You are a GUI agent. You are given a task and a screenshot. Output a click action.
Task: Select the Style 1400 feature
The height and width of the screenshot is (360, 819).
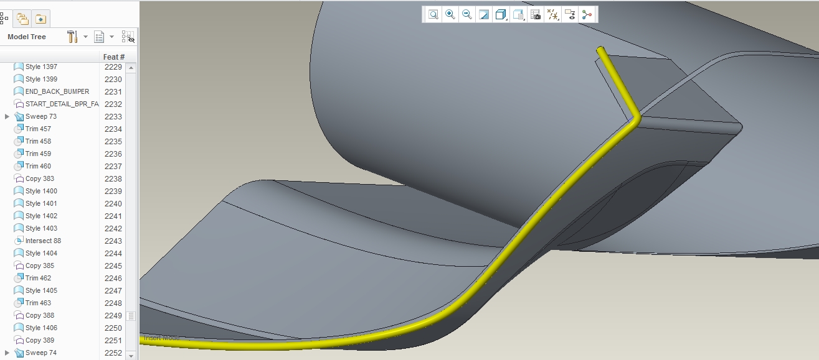click(x=41, y=191)
